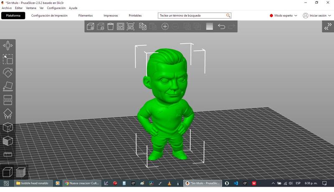Open VLC cone icon in taskbar
The width and height of the screenshot is (334, 192).
[169, 183]
